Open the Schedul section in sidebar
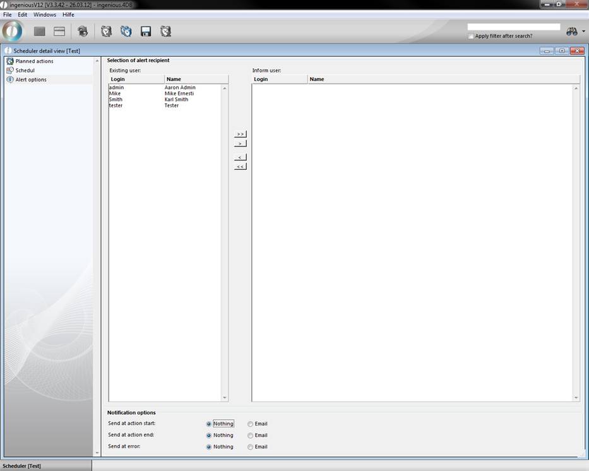This screenshot has height=471, width=589. pos(25,70)
